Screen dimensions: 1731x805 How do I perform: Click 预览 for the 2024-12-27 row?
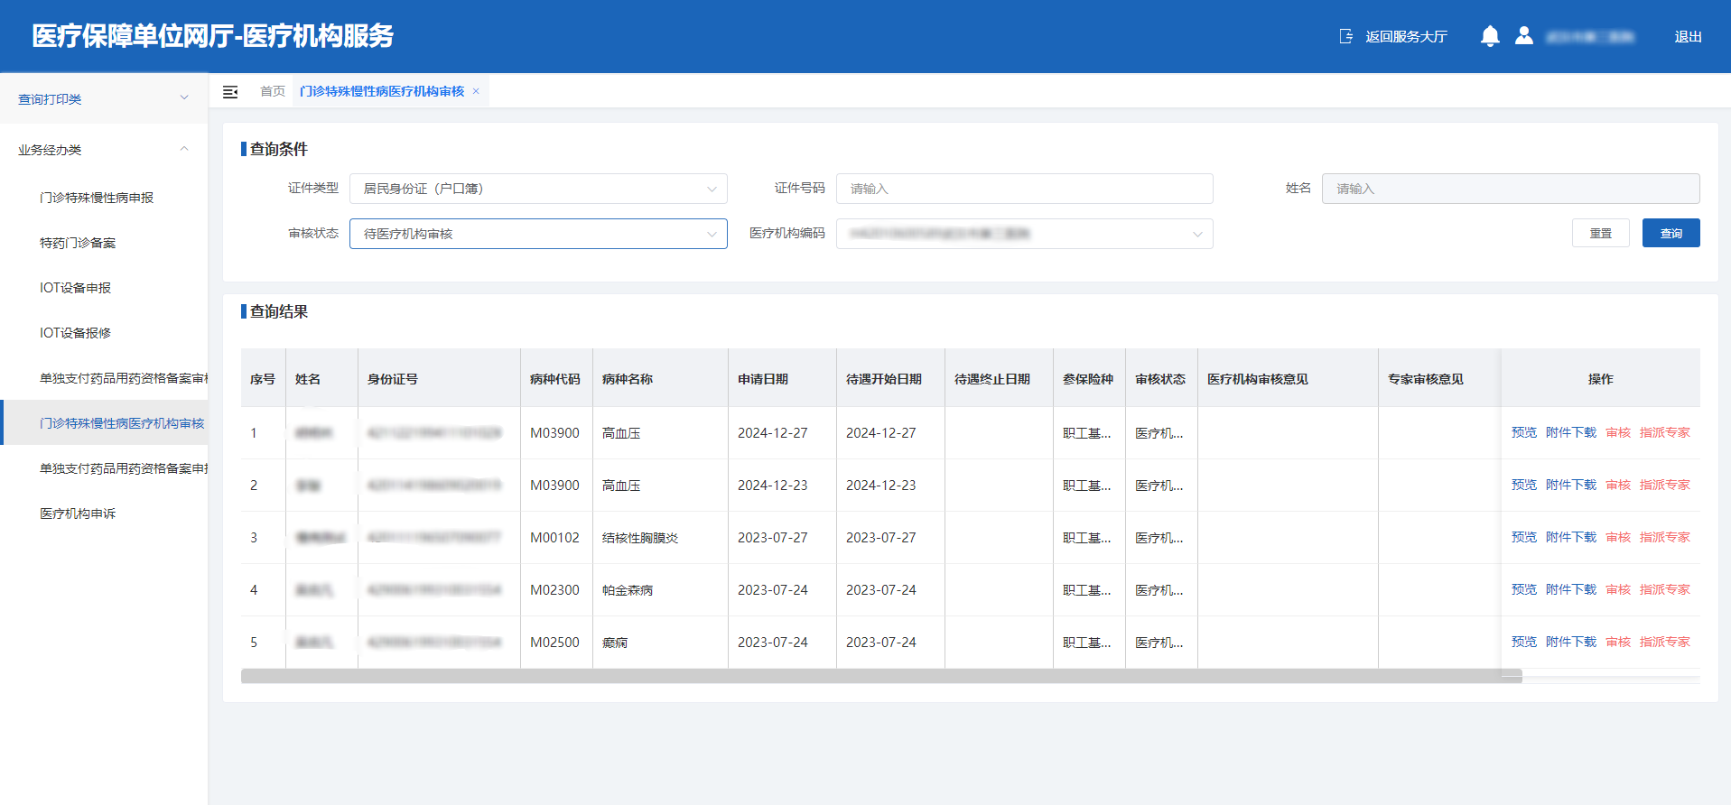pos(1524,432)
